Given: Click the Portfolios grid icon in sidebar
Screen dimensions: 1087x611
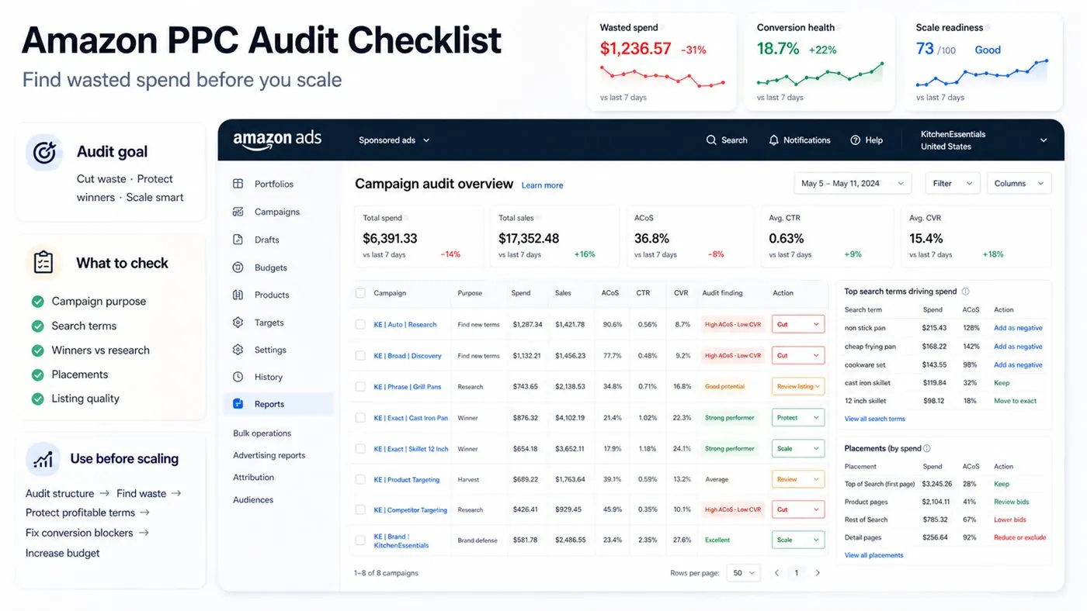Looking at the screenshot, I should 238,184.
